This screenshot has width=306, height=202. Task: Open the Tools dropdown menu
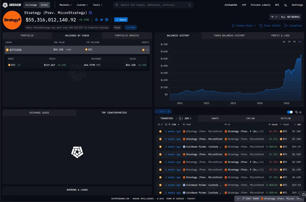coord(98,5)
